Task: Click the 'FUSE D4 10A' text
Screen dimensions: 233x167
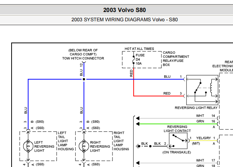Action: pyautogui.click(x=140, y=59)
